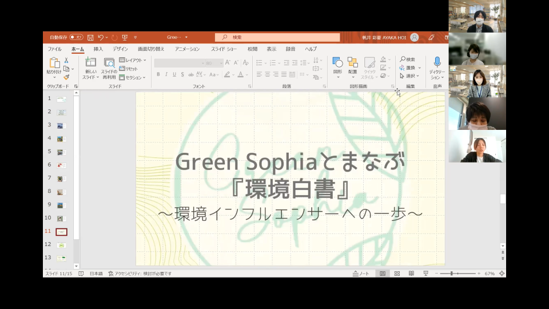Open the ファイル menu
The image size is (549, 309).
pos(55,49)
